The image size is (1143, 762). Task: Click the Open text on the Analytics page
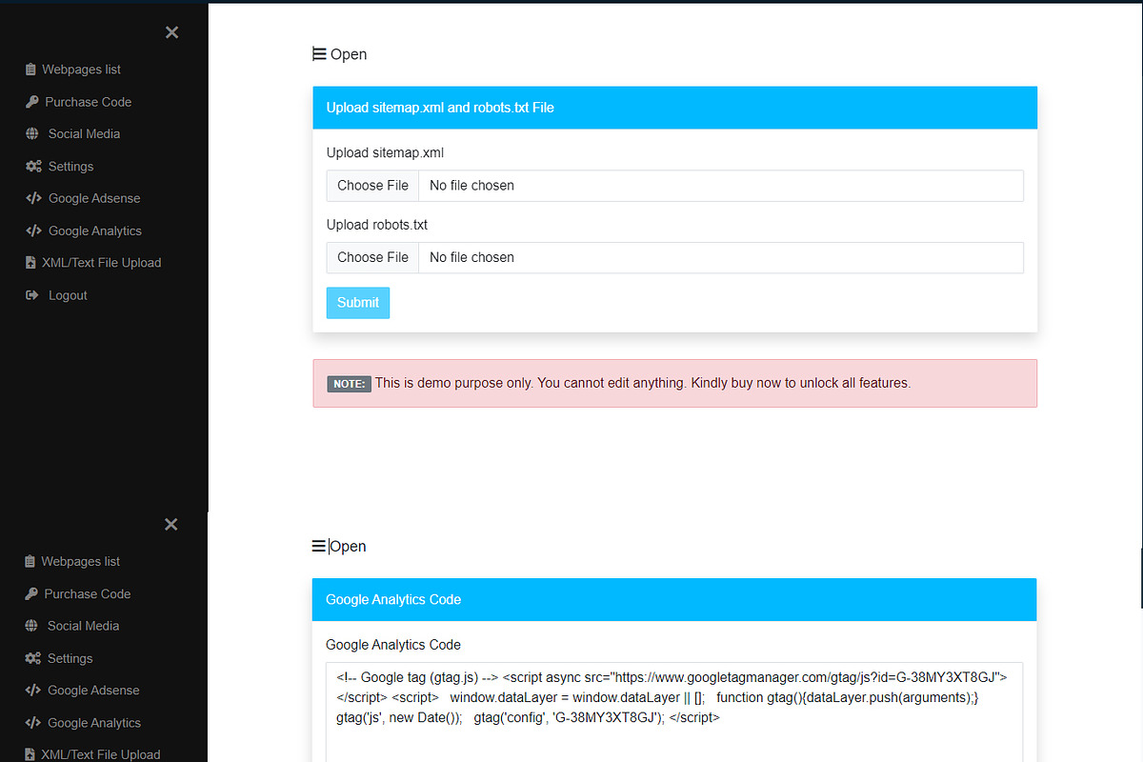(x=349, y=546)
